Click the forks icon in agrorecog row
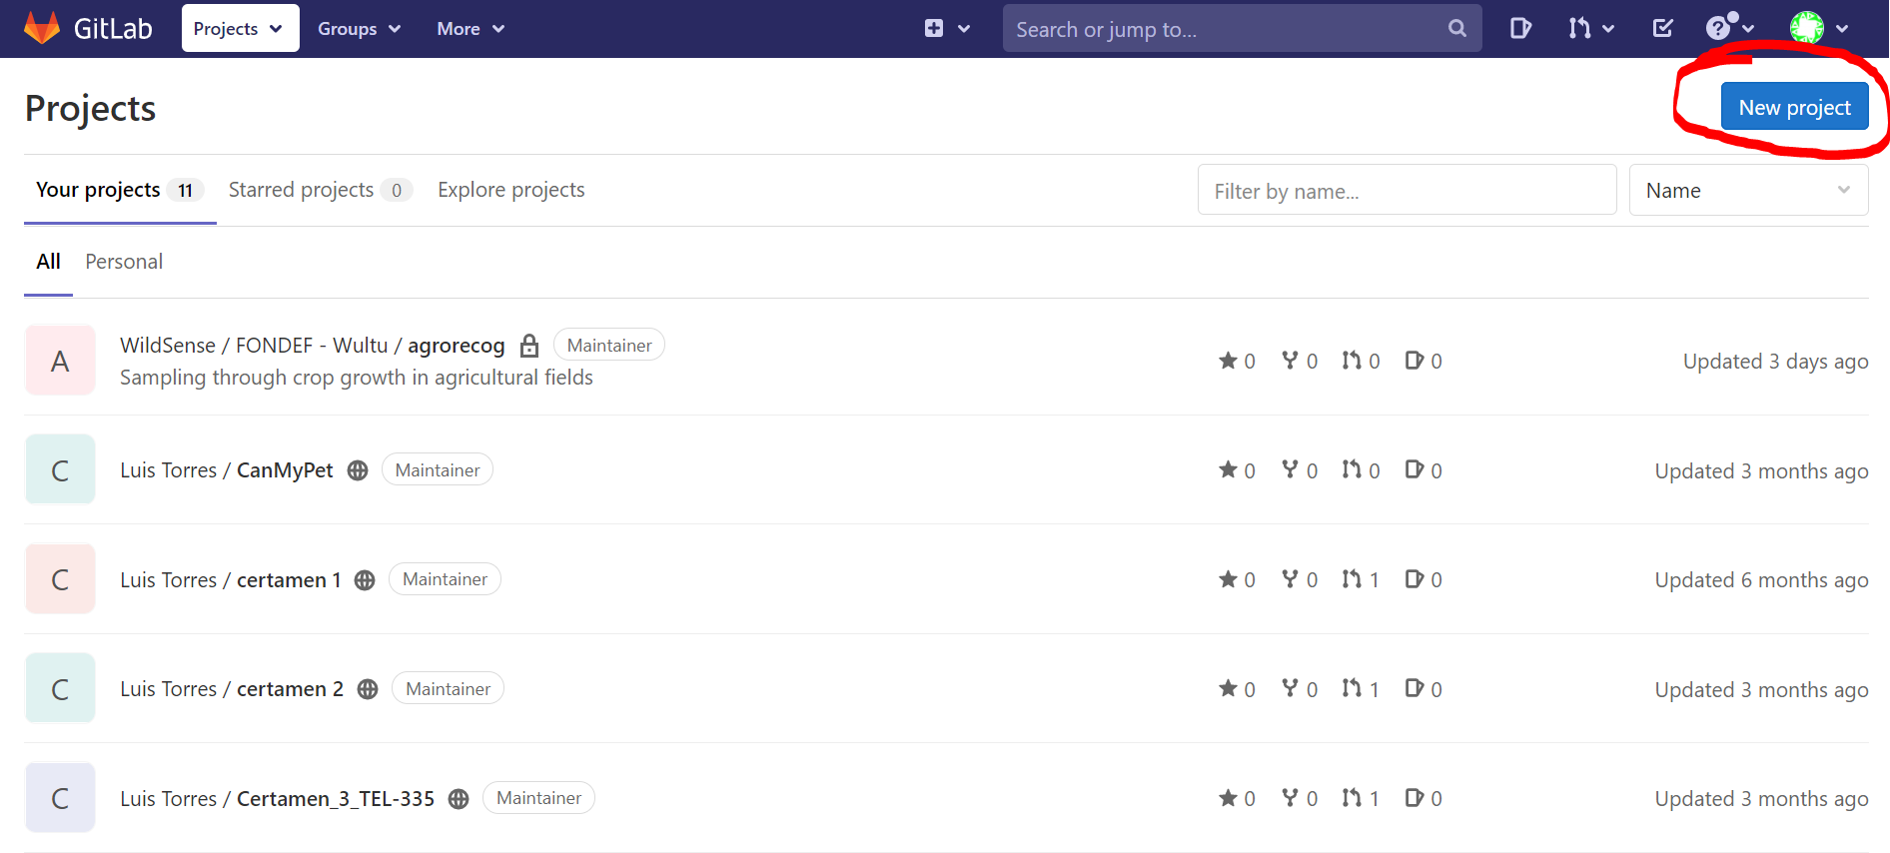Image resolution: width=1890 pixels, height=853 pixels. click(x=1290, y=361)
